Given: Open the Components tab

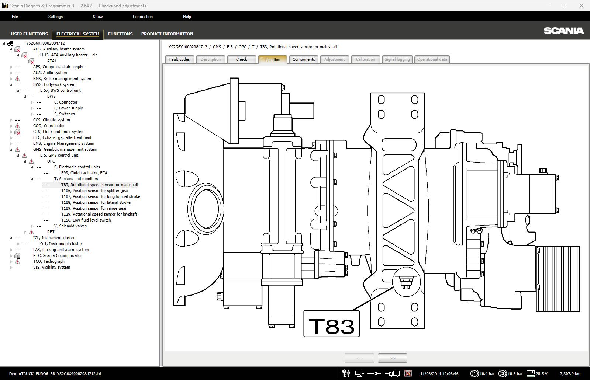Looking at the screenshot, I should tap(304, 59).
